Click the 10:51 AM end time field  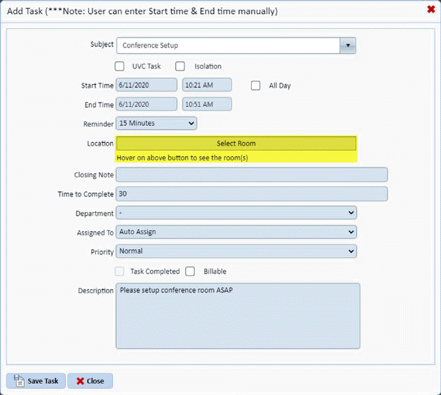click(206, 105)
